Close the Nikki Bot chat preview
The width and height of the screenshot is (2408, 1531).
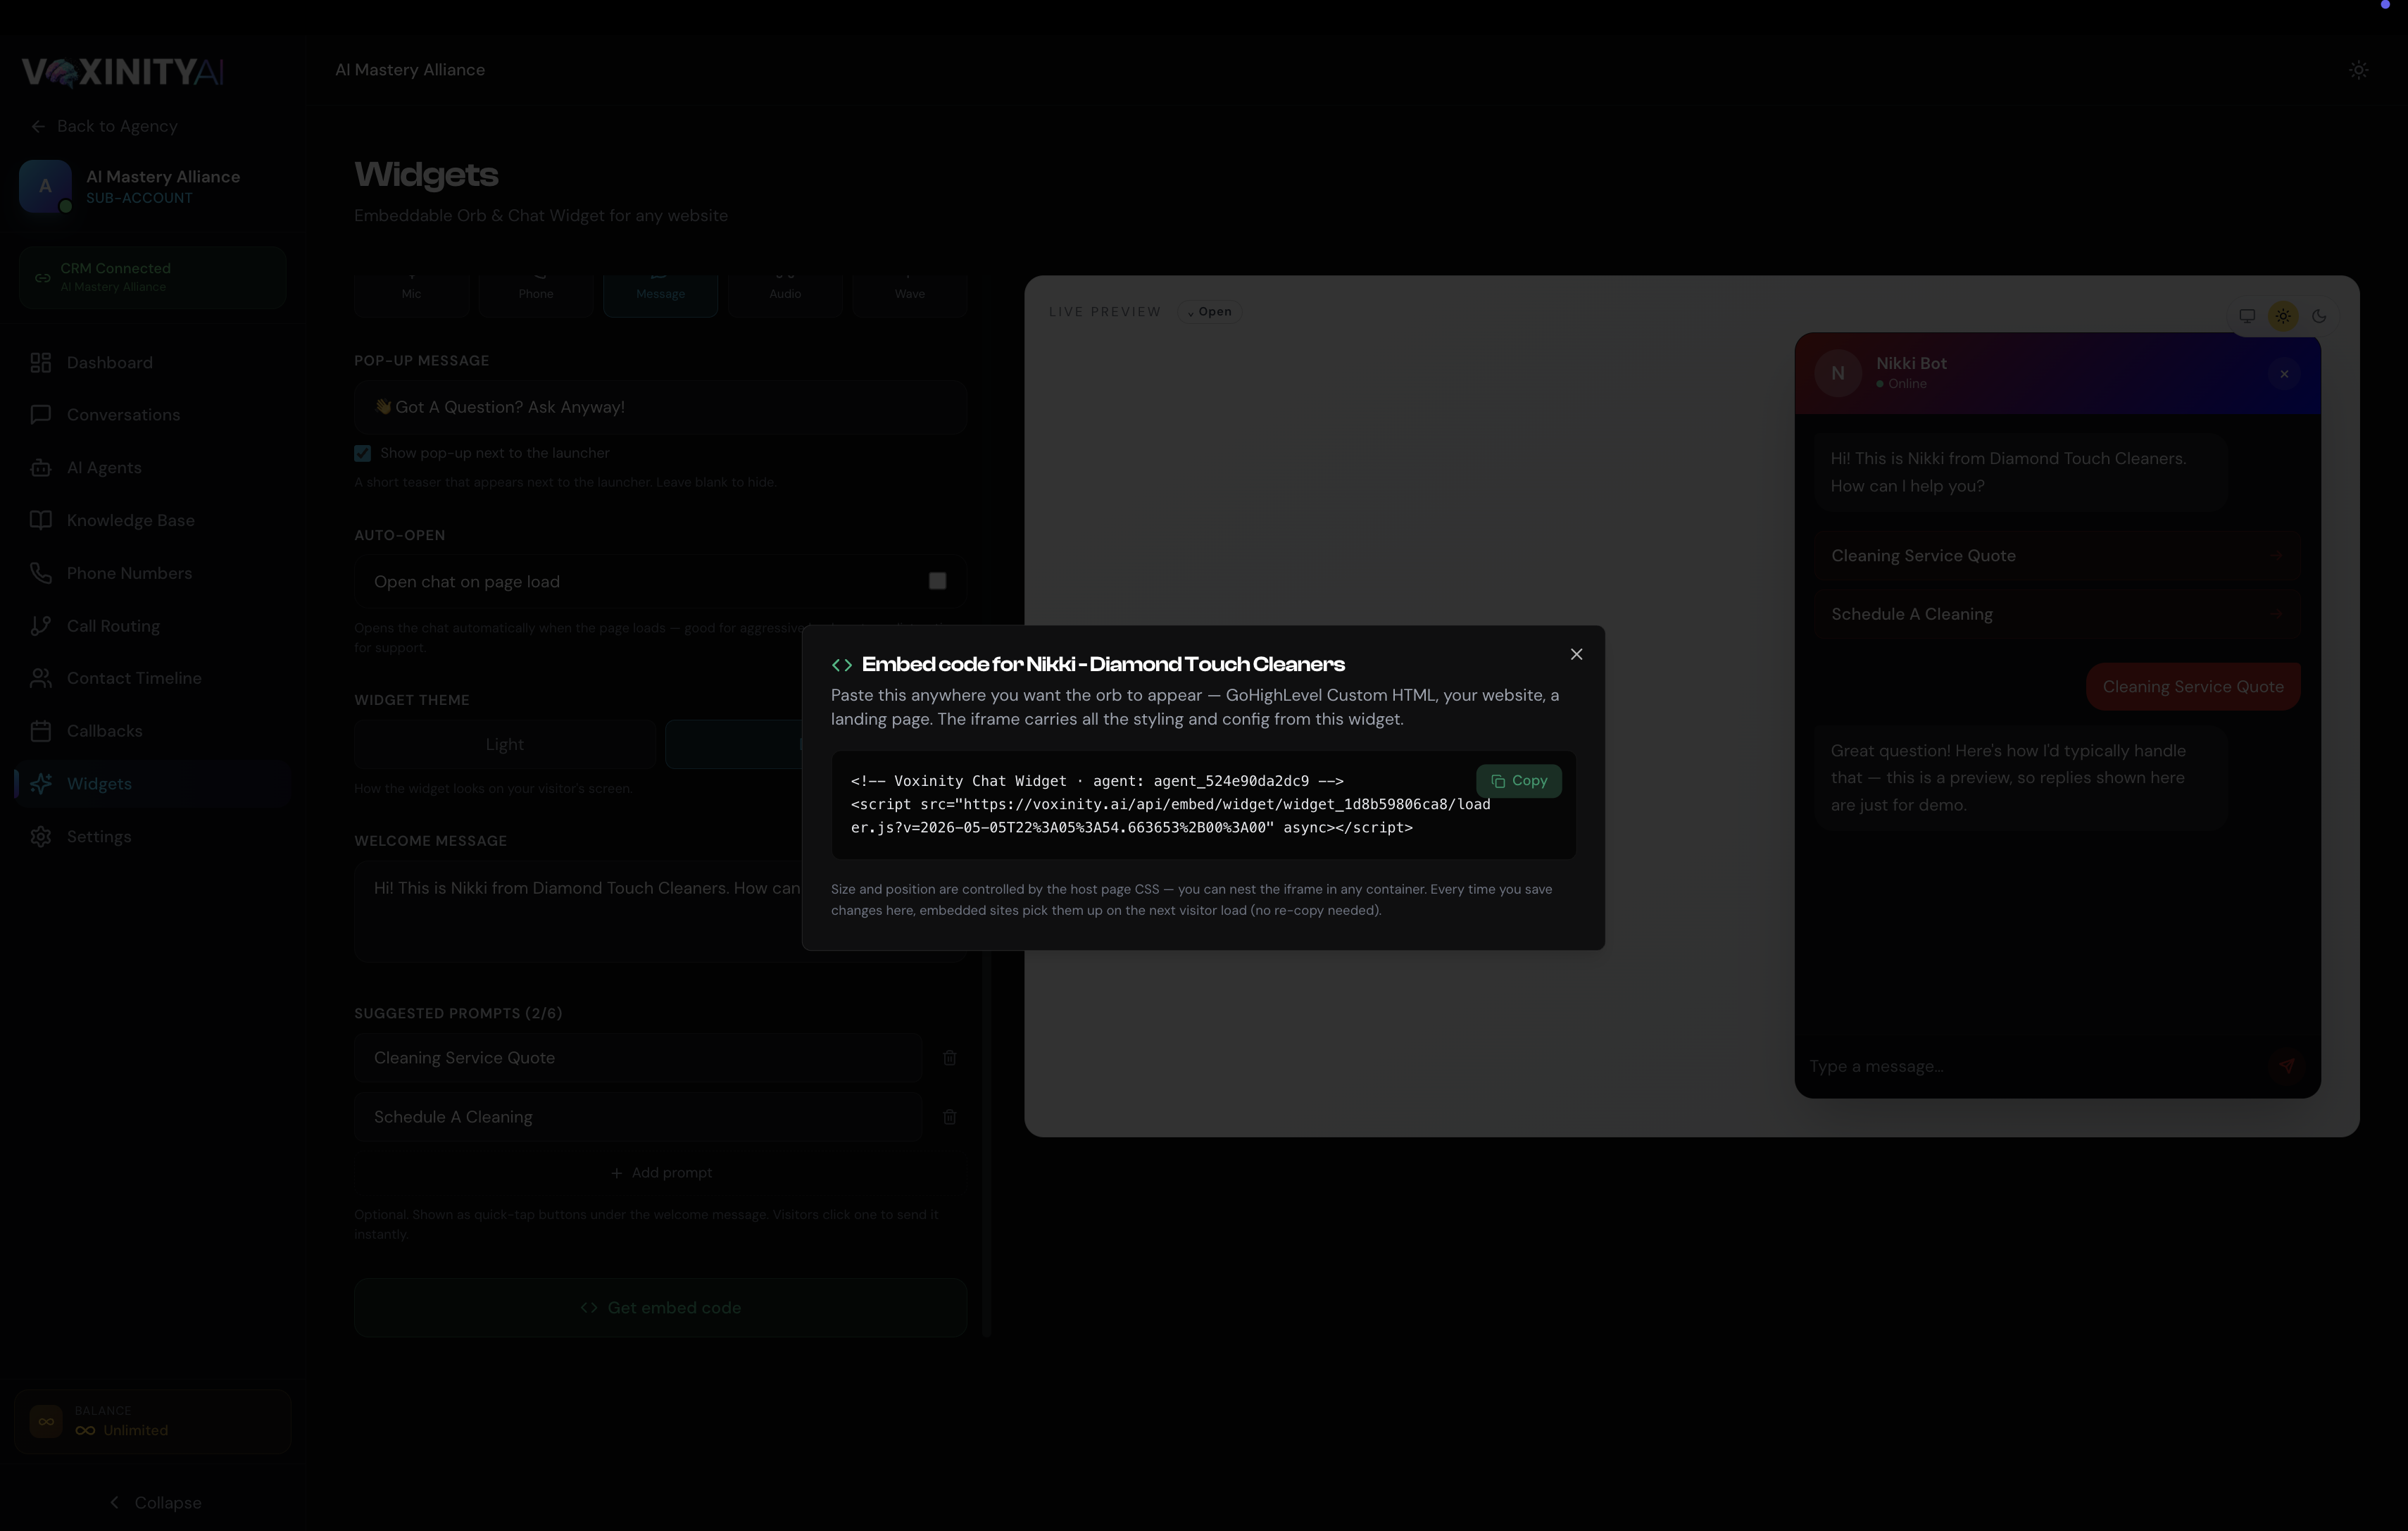[2284, 374]
